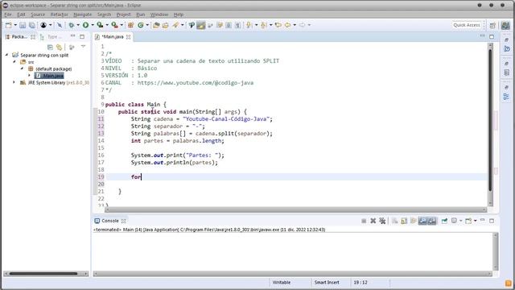Select the Java perspective icon

(505, 25)
